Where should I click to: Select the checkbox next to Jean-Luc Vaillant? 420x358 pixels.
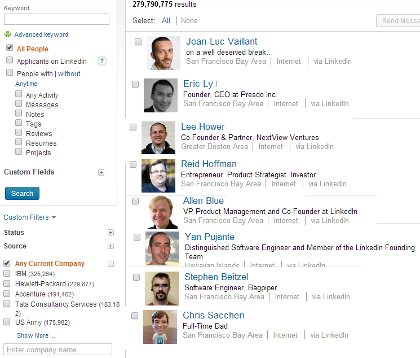(x=138, y=42)
